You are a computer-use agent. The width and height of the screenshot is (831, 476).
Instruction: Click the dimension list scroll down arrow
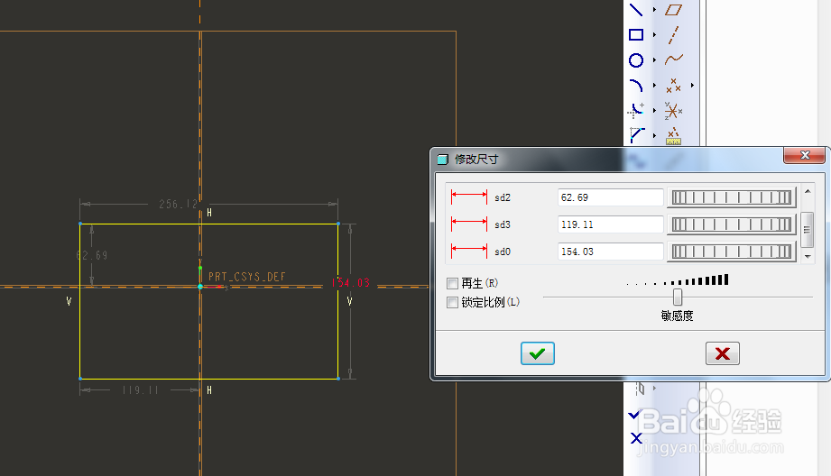click(808, 257)
